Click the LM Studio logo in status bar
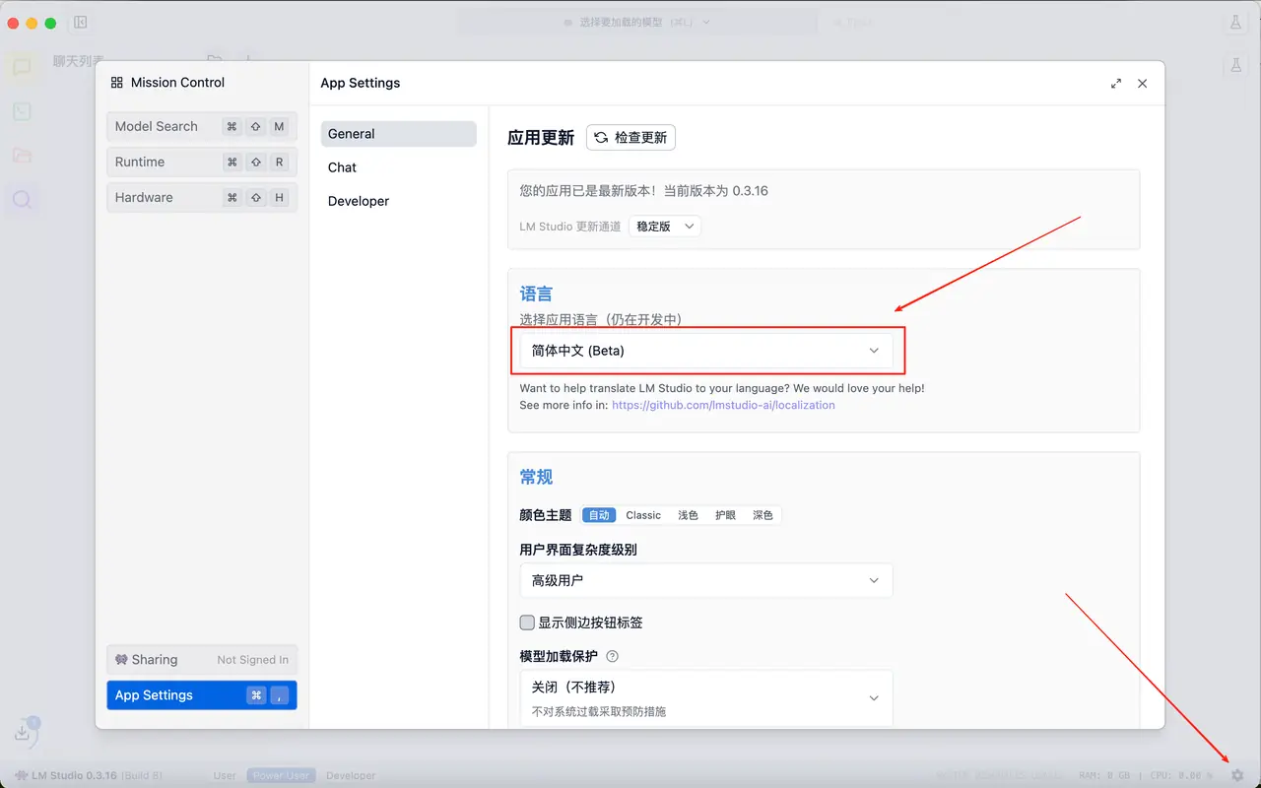This screenshot has height=788, width=1261. click(x=21, y=776)
